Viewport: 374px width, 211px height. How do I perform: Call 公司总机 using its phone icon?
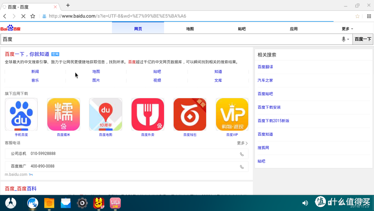pyautogui.click(x=242, y=154)
